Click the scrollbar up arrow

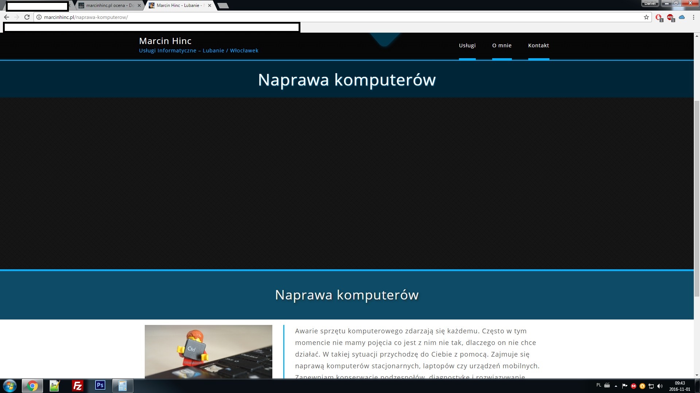[697, 36]
